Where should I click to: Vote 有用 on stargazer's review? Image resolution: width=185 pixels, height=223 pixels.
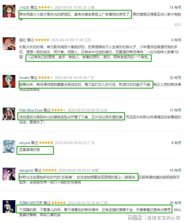click(178, 170)
